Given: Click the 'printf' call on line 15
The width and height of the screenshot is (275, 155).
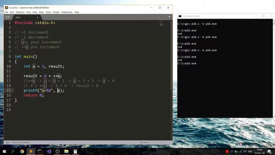Looking at the screenshot, I should click(x=31, y=90).
